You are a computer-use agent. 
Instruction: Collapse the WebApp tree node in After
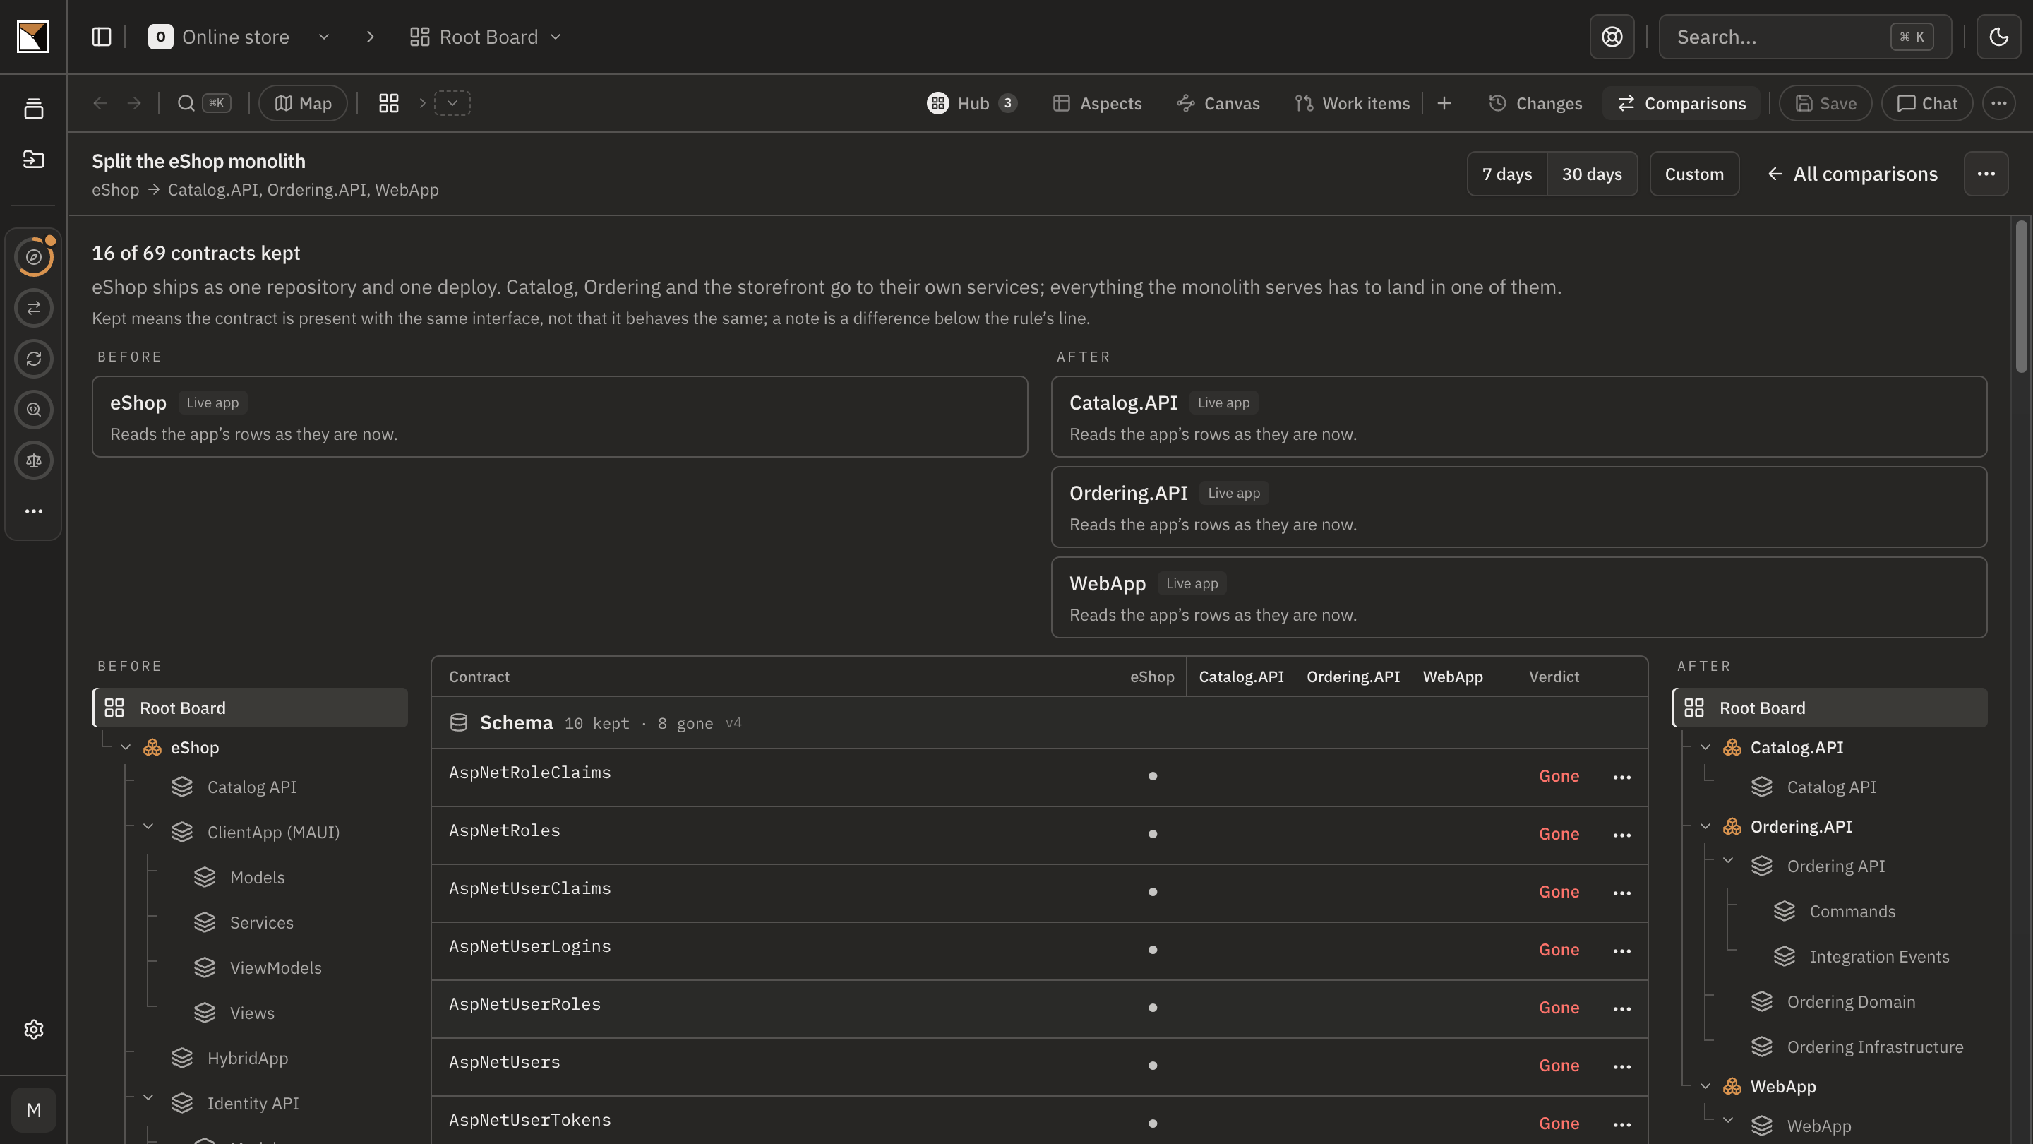[x=1705, y=1088]
